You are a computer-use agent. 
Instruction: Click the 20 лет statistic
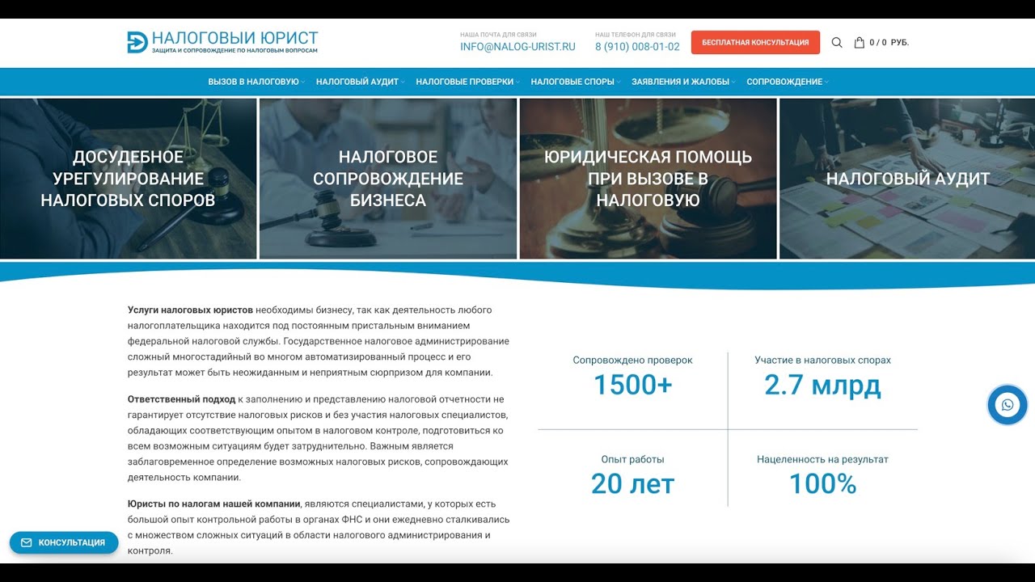click(632, 484)
